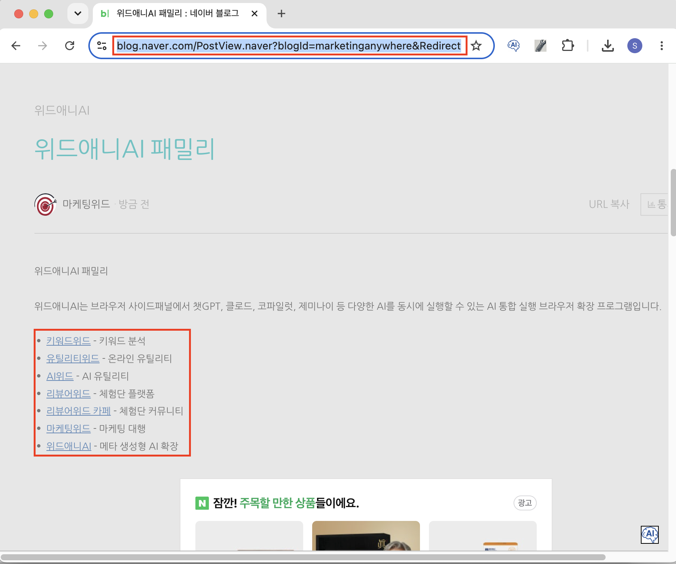Open the 위드애니AI category link
Viewport: 676px width, 564px height.
coord(62,110)
